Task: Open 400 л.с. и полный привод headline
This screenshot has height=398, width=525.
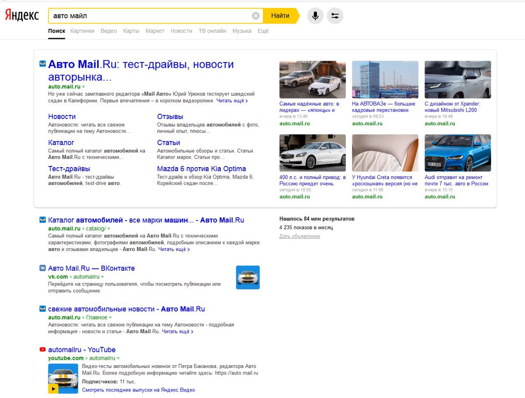Action: pyautogui.click(x=313, y=180)
